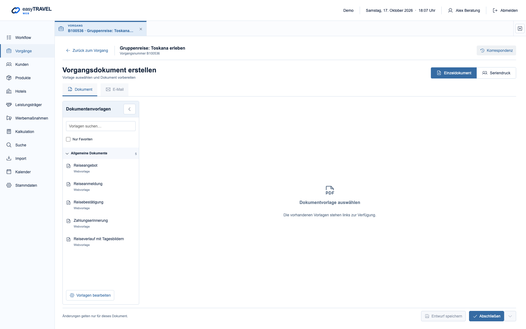Switch to the Dokument tab
526x329 pixels.
pos(80,90)
